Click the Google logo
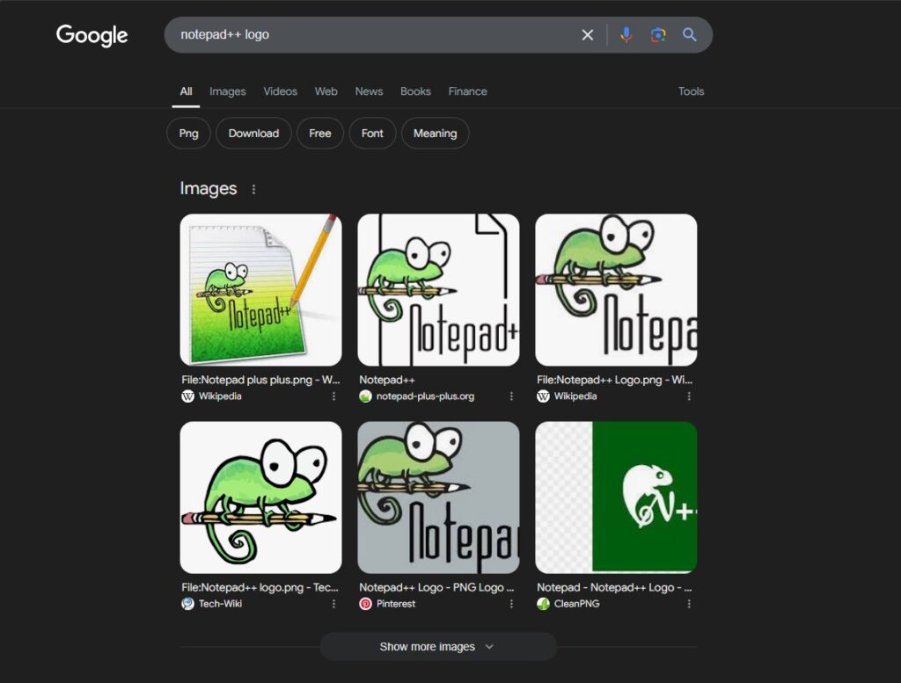The width and height of the screenshot is (901, 683). click(x=92, y=35)
